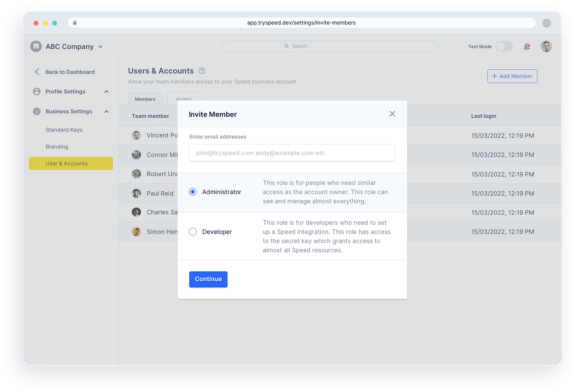Viewport: 577px width, 392px height.
Task: Close the Invite Member dialog
Action: (x=392, y=114)
